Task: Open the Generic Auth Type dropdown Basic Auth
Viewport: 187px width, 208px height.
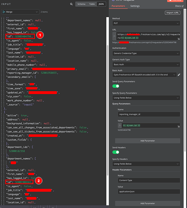Action: (x=146, y=64)
